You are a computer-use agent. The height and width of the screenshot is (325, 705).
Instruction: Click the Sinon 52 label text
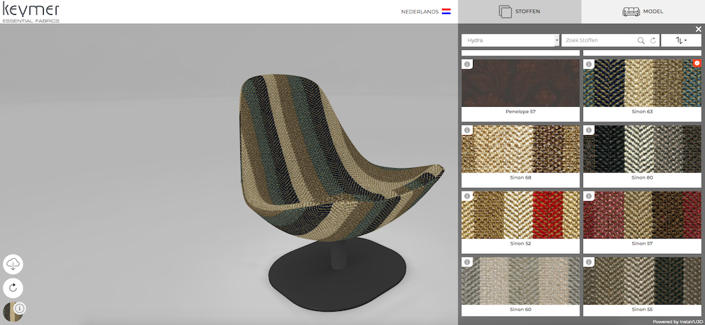click(521, 243)
